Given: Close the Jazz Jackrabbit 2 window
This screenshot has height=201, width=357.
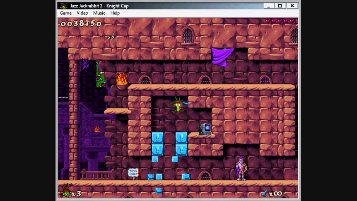Looking at the screenshot, I should coord(292,6).
